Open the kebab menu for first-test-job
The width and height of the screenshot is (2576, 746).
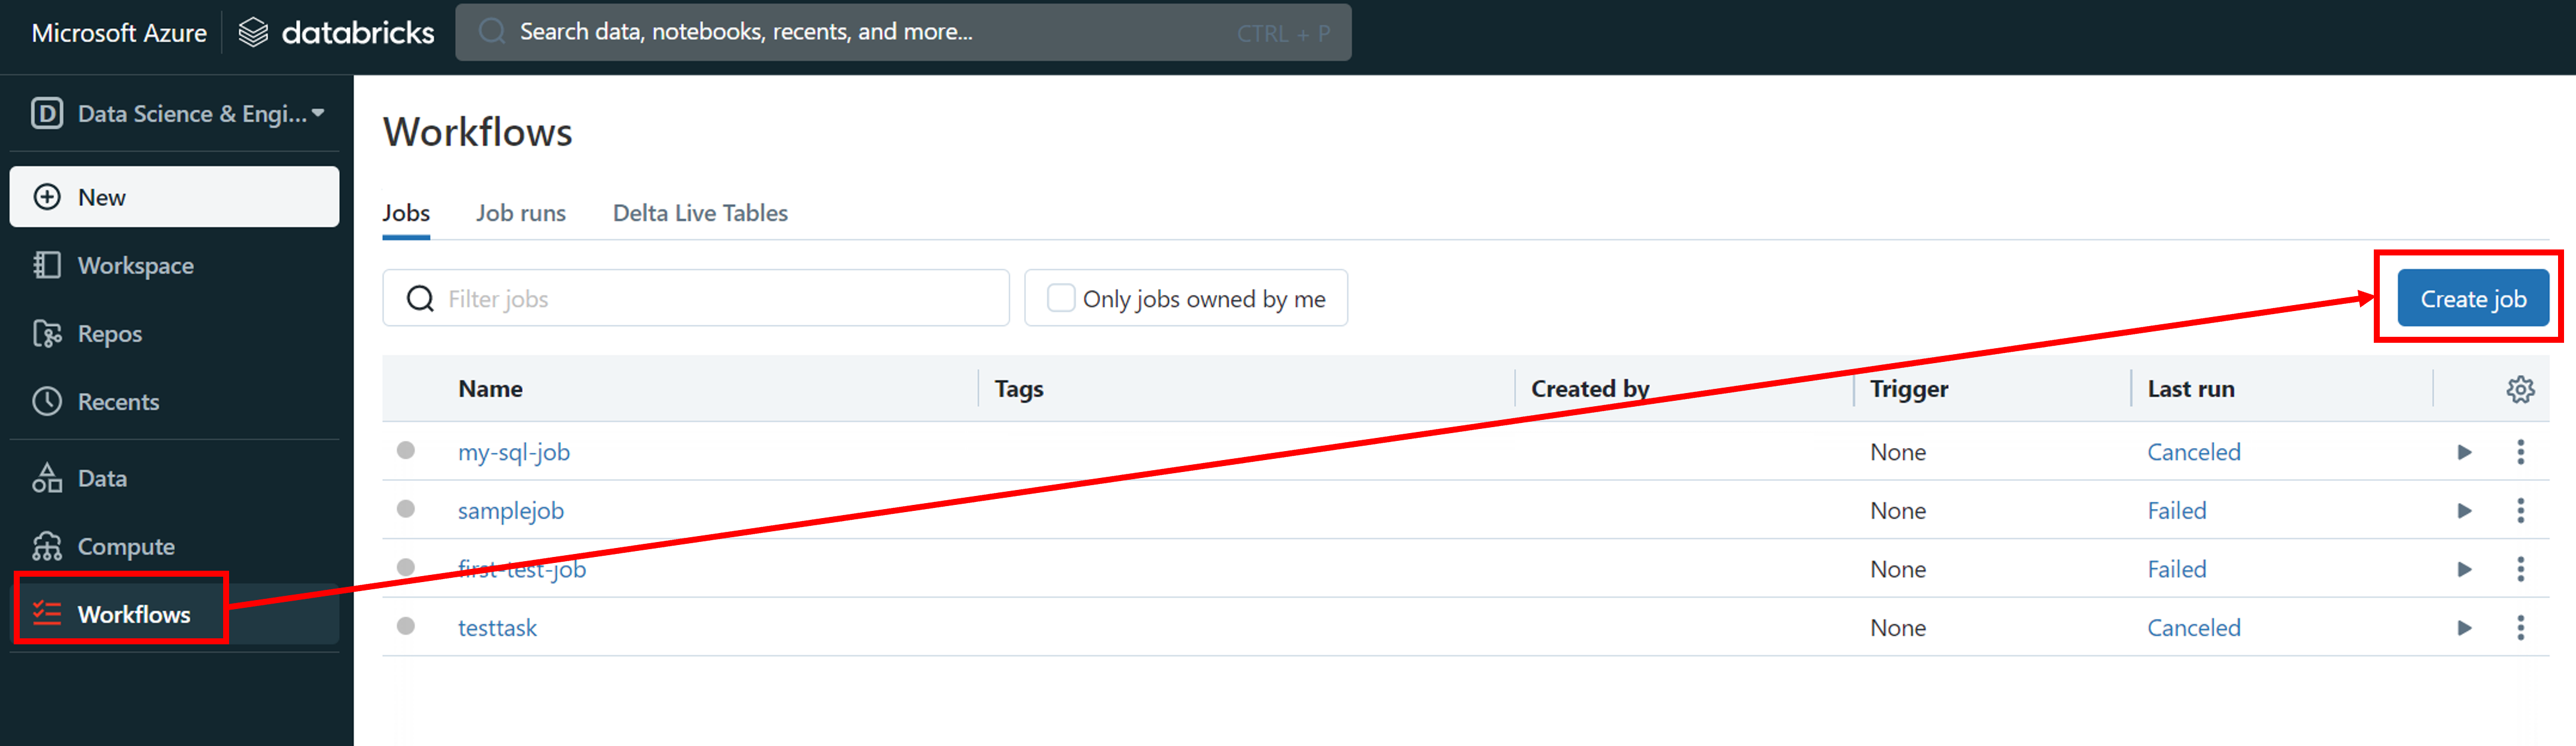click(x=2520, y=569)
